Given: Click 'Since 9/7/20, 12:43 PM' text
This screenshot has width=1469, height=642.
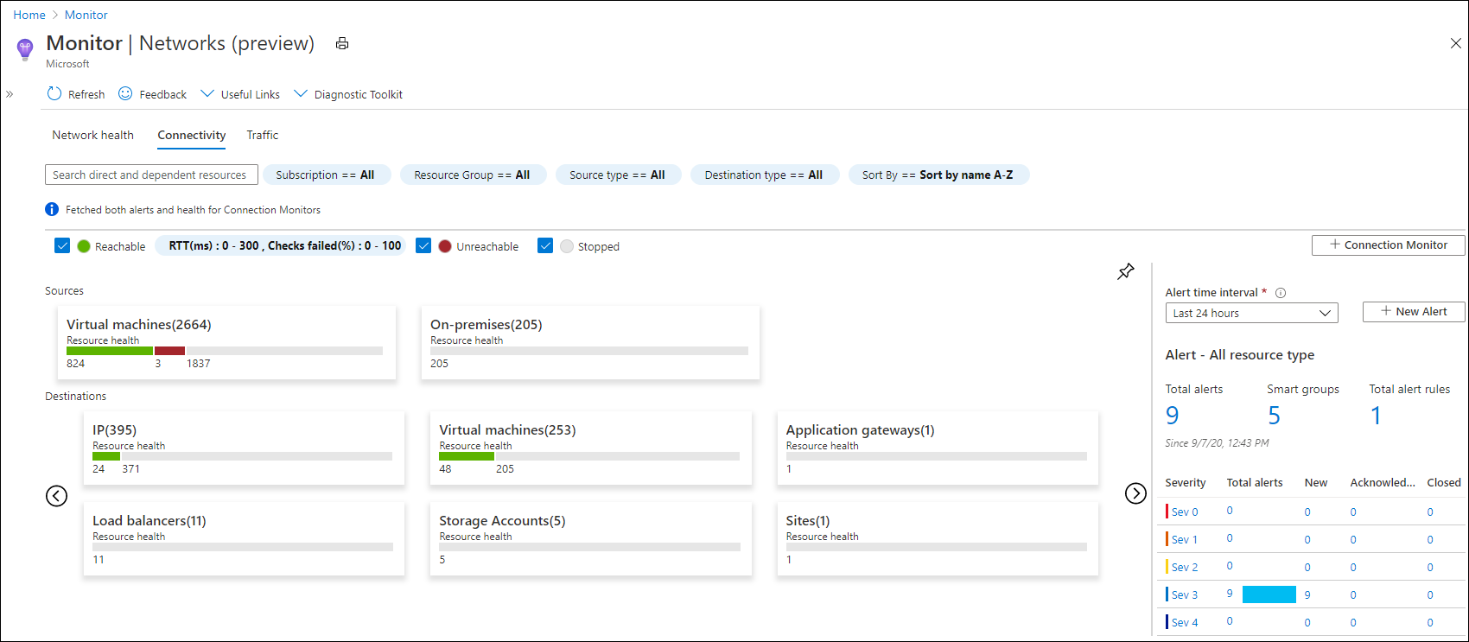Looking at the screenshot, I should pyautogui.click(x=1217, y=442).
